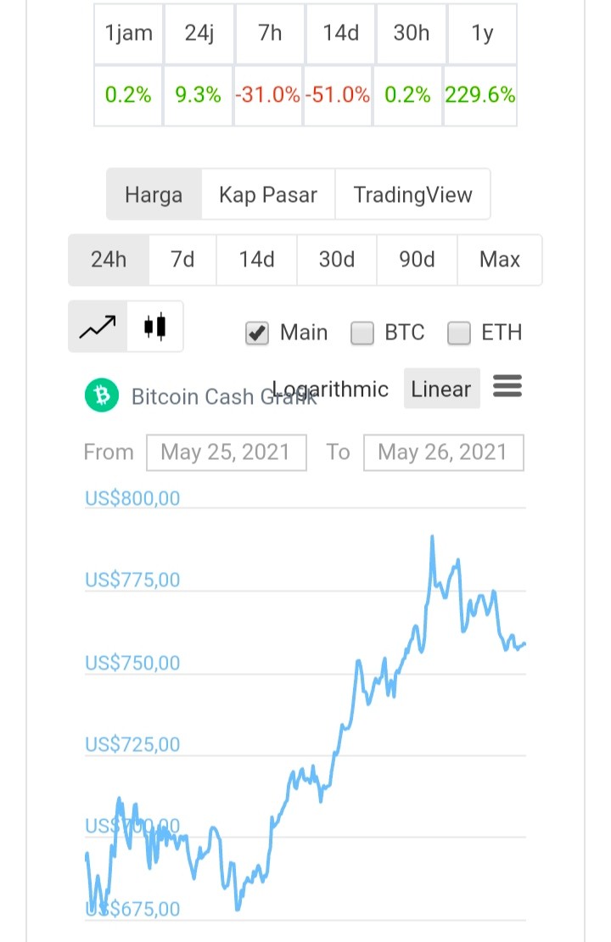
Task: Select the Harga tab
Action: coord(154,194)
